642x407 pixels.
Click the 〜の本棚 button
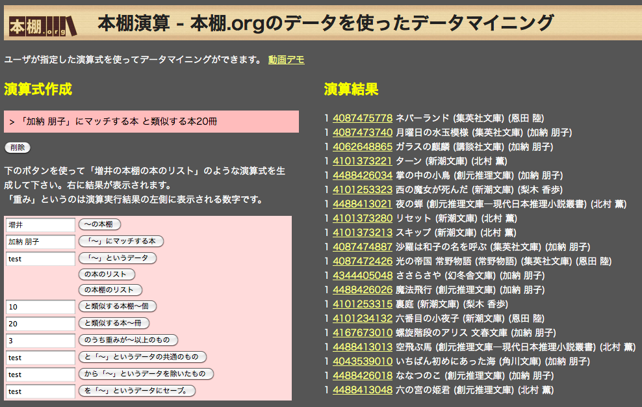pyautogui.click(x=99, y=224)
